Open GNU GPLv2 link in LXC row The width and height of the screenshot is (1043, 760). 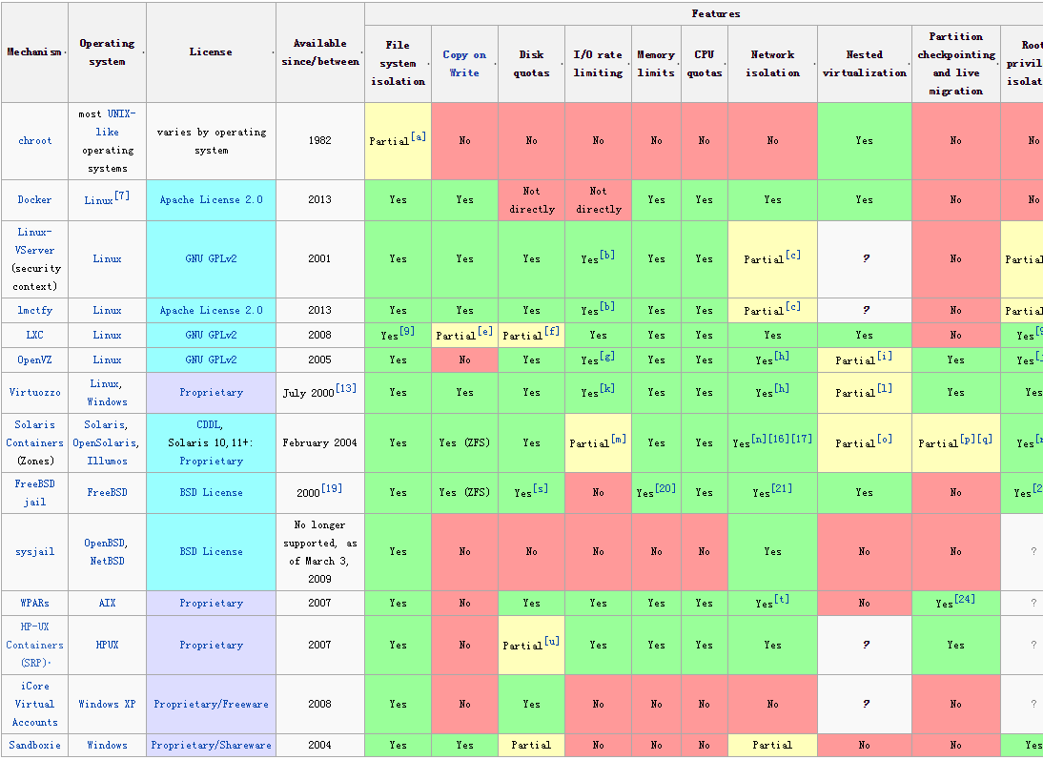point(211,336)
